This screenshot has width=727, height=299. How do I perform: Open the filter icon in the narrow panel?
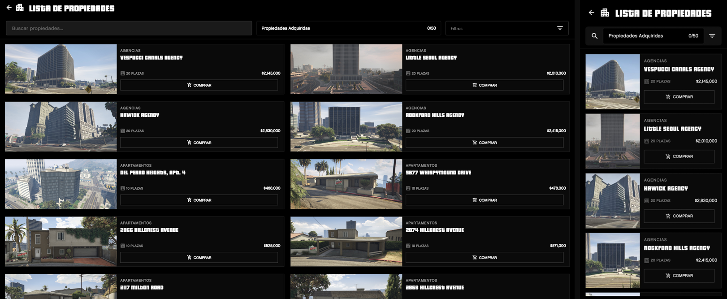tap(712, 36)
